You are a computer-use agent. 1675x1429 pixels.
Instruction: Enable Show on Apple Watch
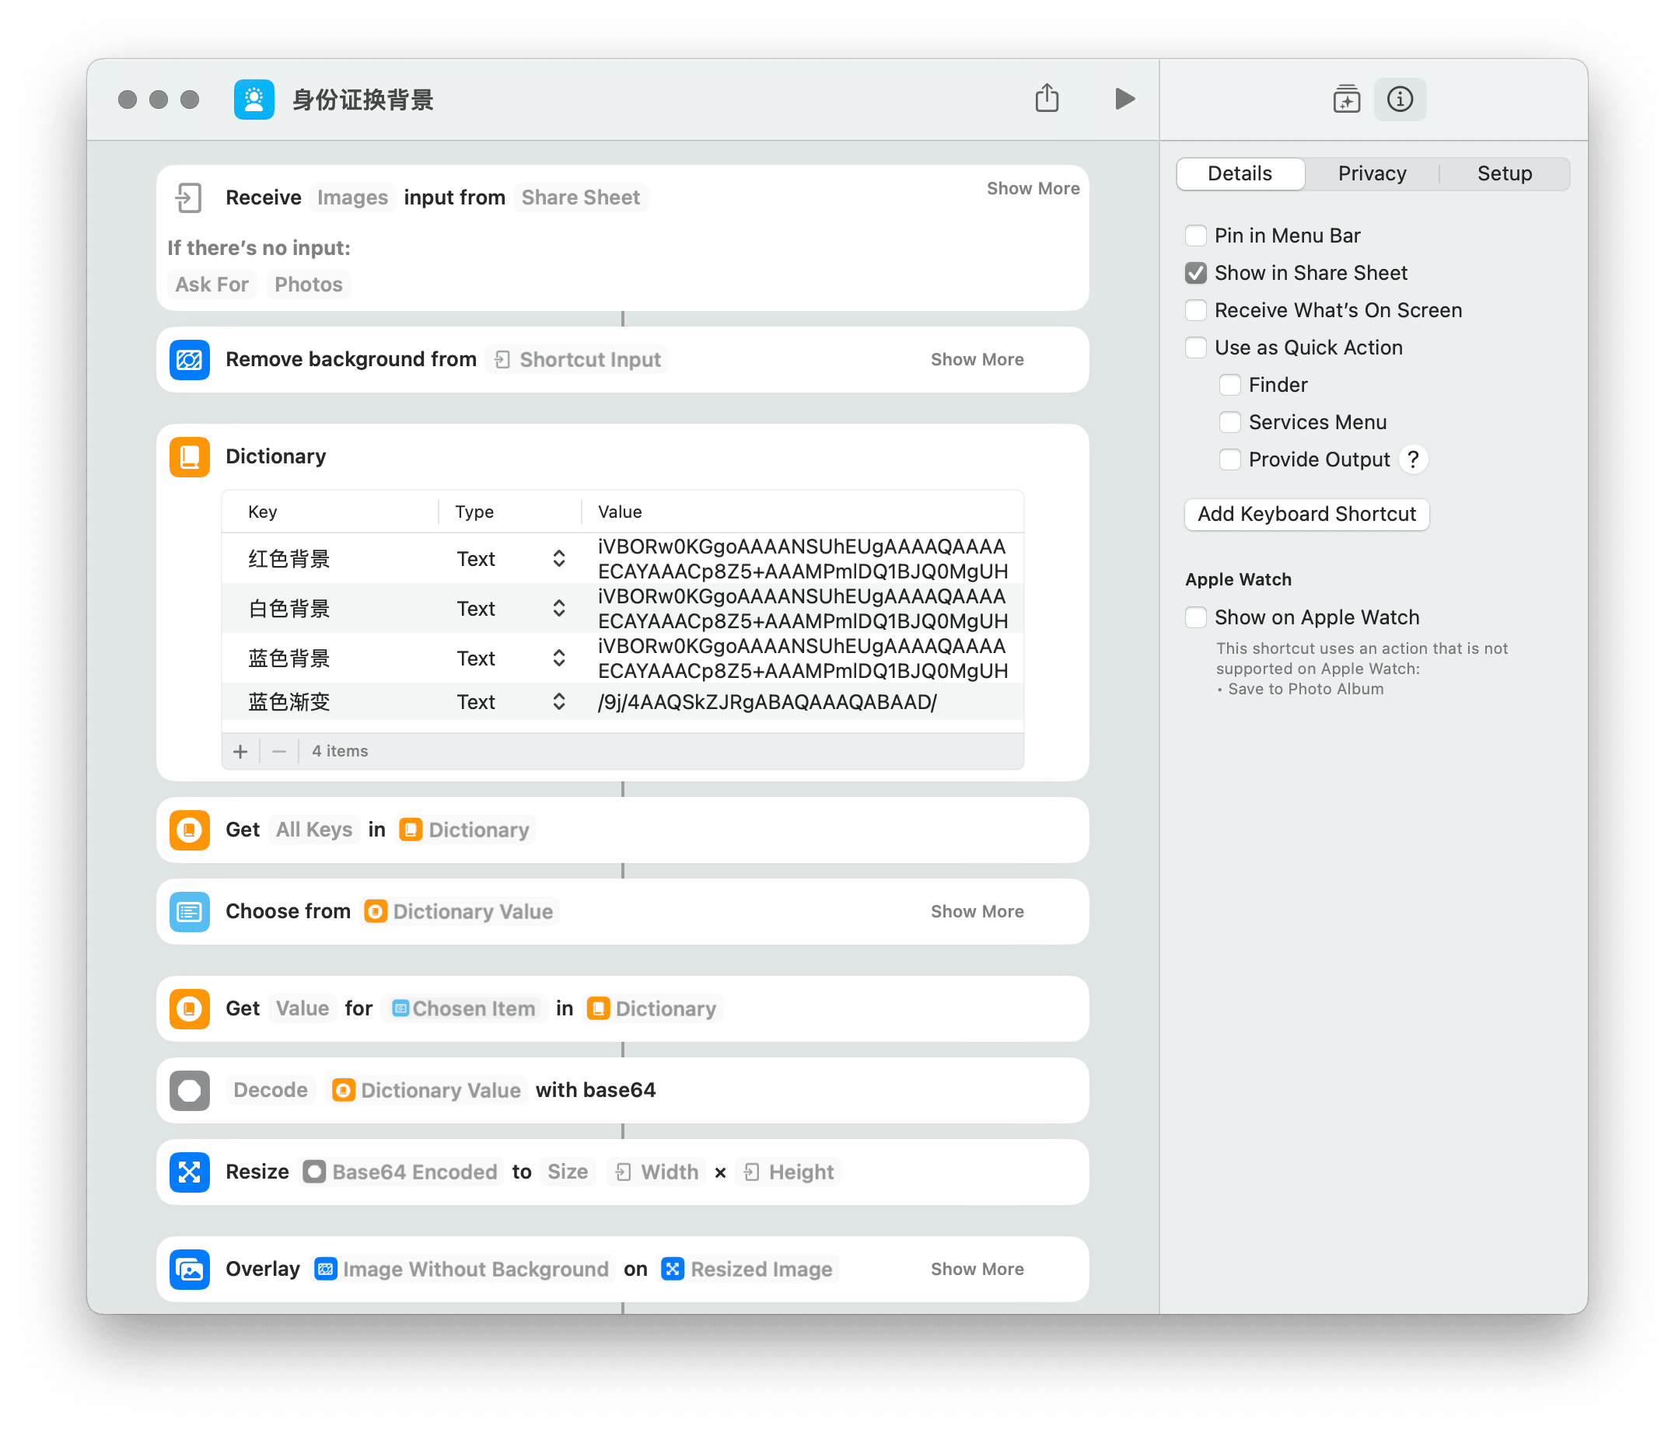tap(1196, 617)
